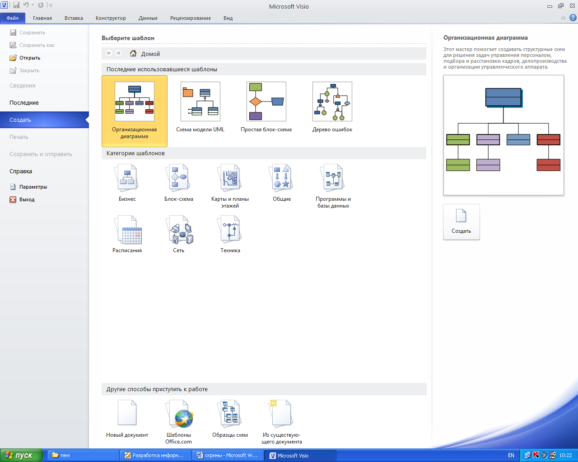
Task: Click the Undo icon in title bar
Action: (x=26, y=5)
